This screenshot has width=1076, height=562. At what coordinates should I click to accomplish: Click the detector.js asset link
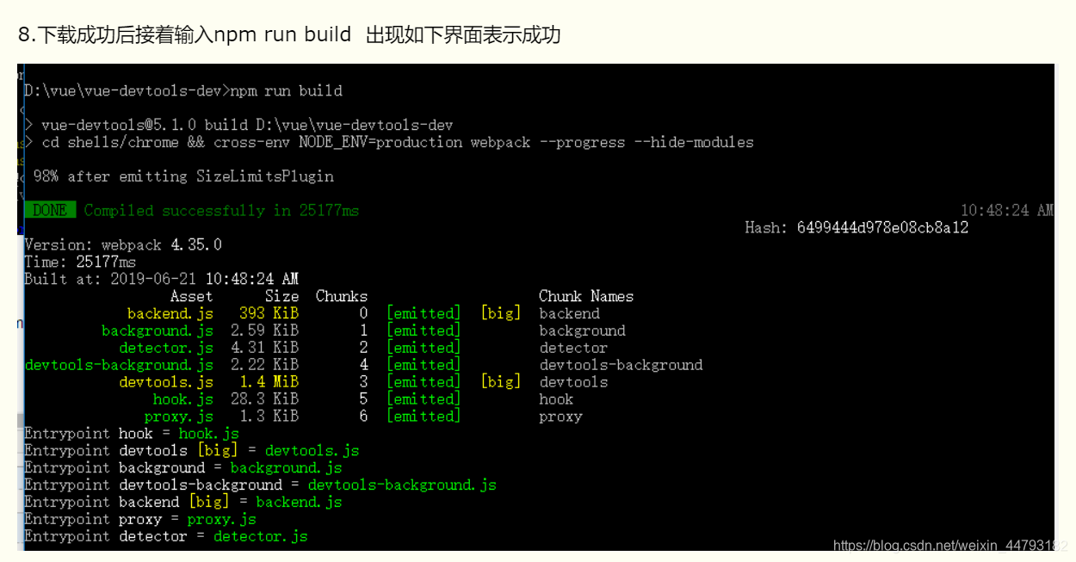click(165, 347)
